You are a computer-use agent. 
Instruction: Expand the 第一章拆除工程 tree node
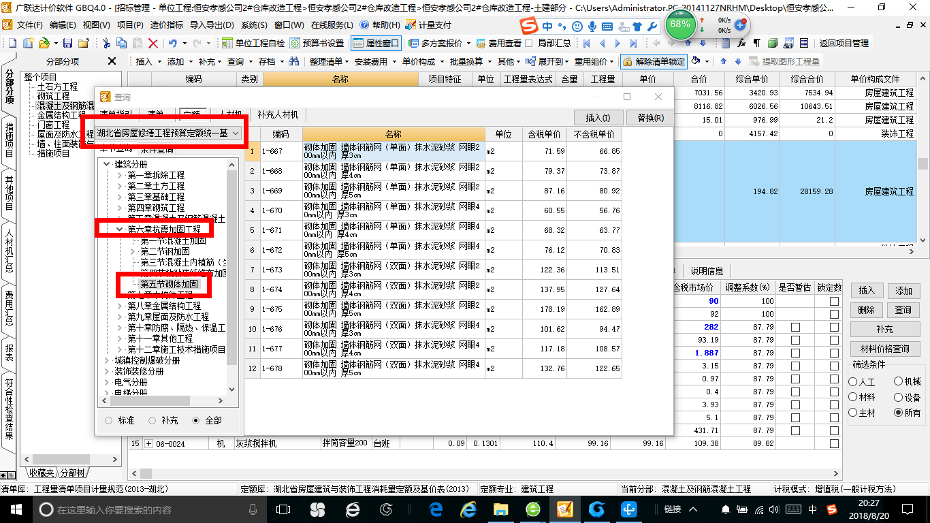coord(119,175)
